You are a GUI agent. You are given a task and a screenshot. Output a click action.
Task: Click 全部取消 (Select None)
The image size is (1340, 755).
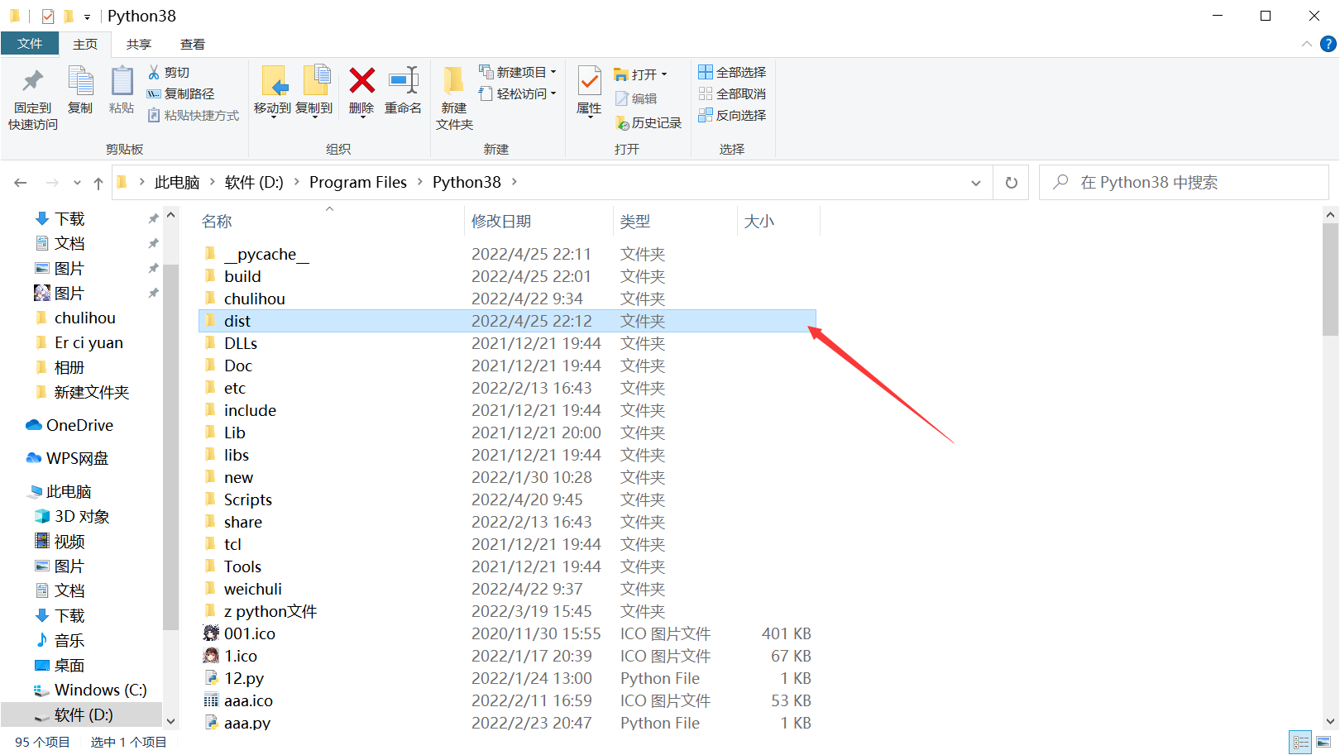coord(733,93)
